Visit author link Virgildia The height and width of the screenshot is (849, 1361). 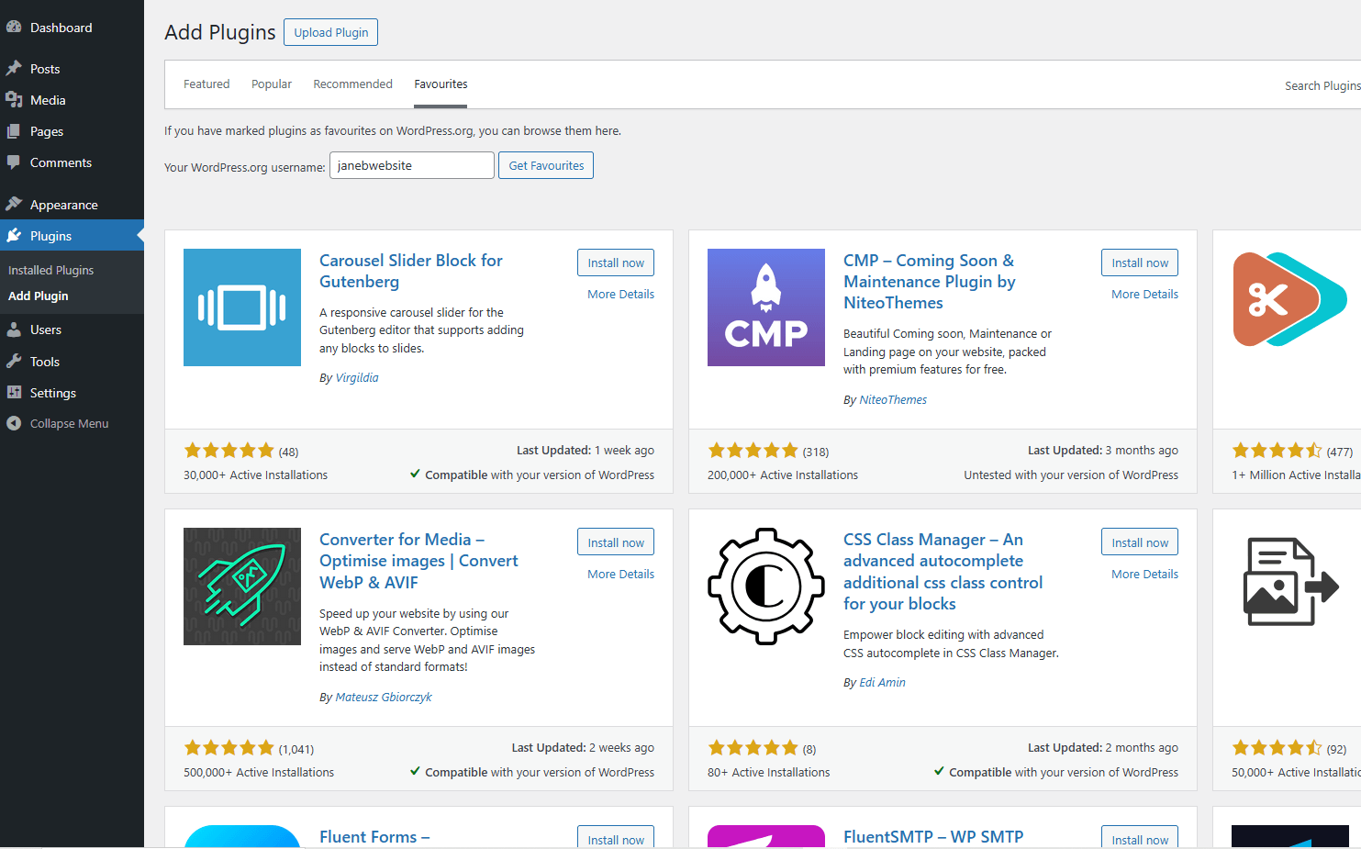[x=357, y=377]
